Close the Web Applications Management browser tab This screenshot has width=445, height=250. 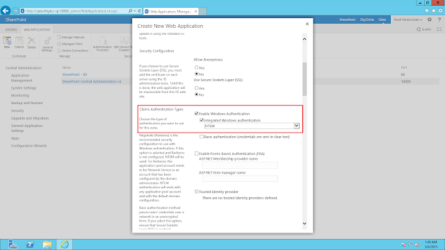coord(195,11)
